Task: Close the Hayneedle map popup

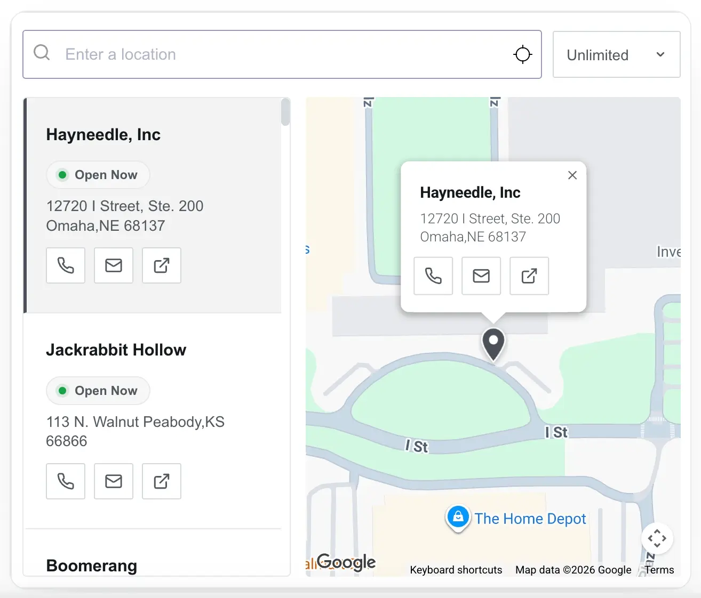Action: click(x=572, y=175)
